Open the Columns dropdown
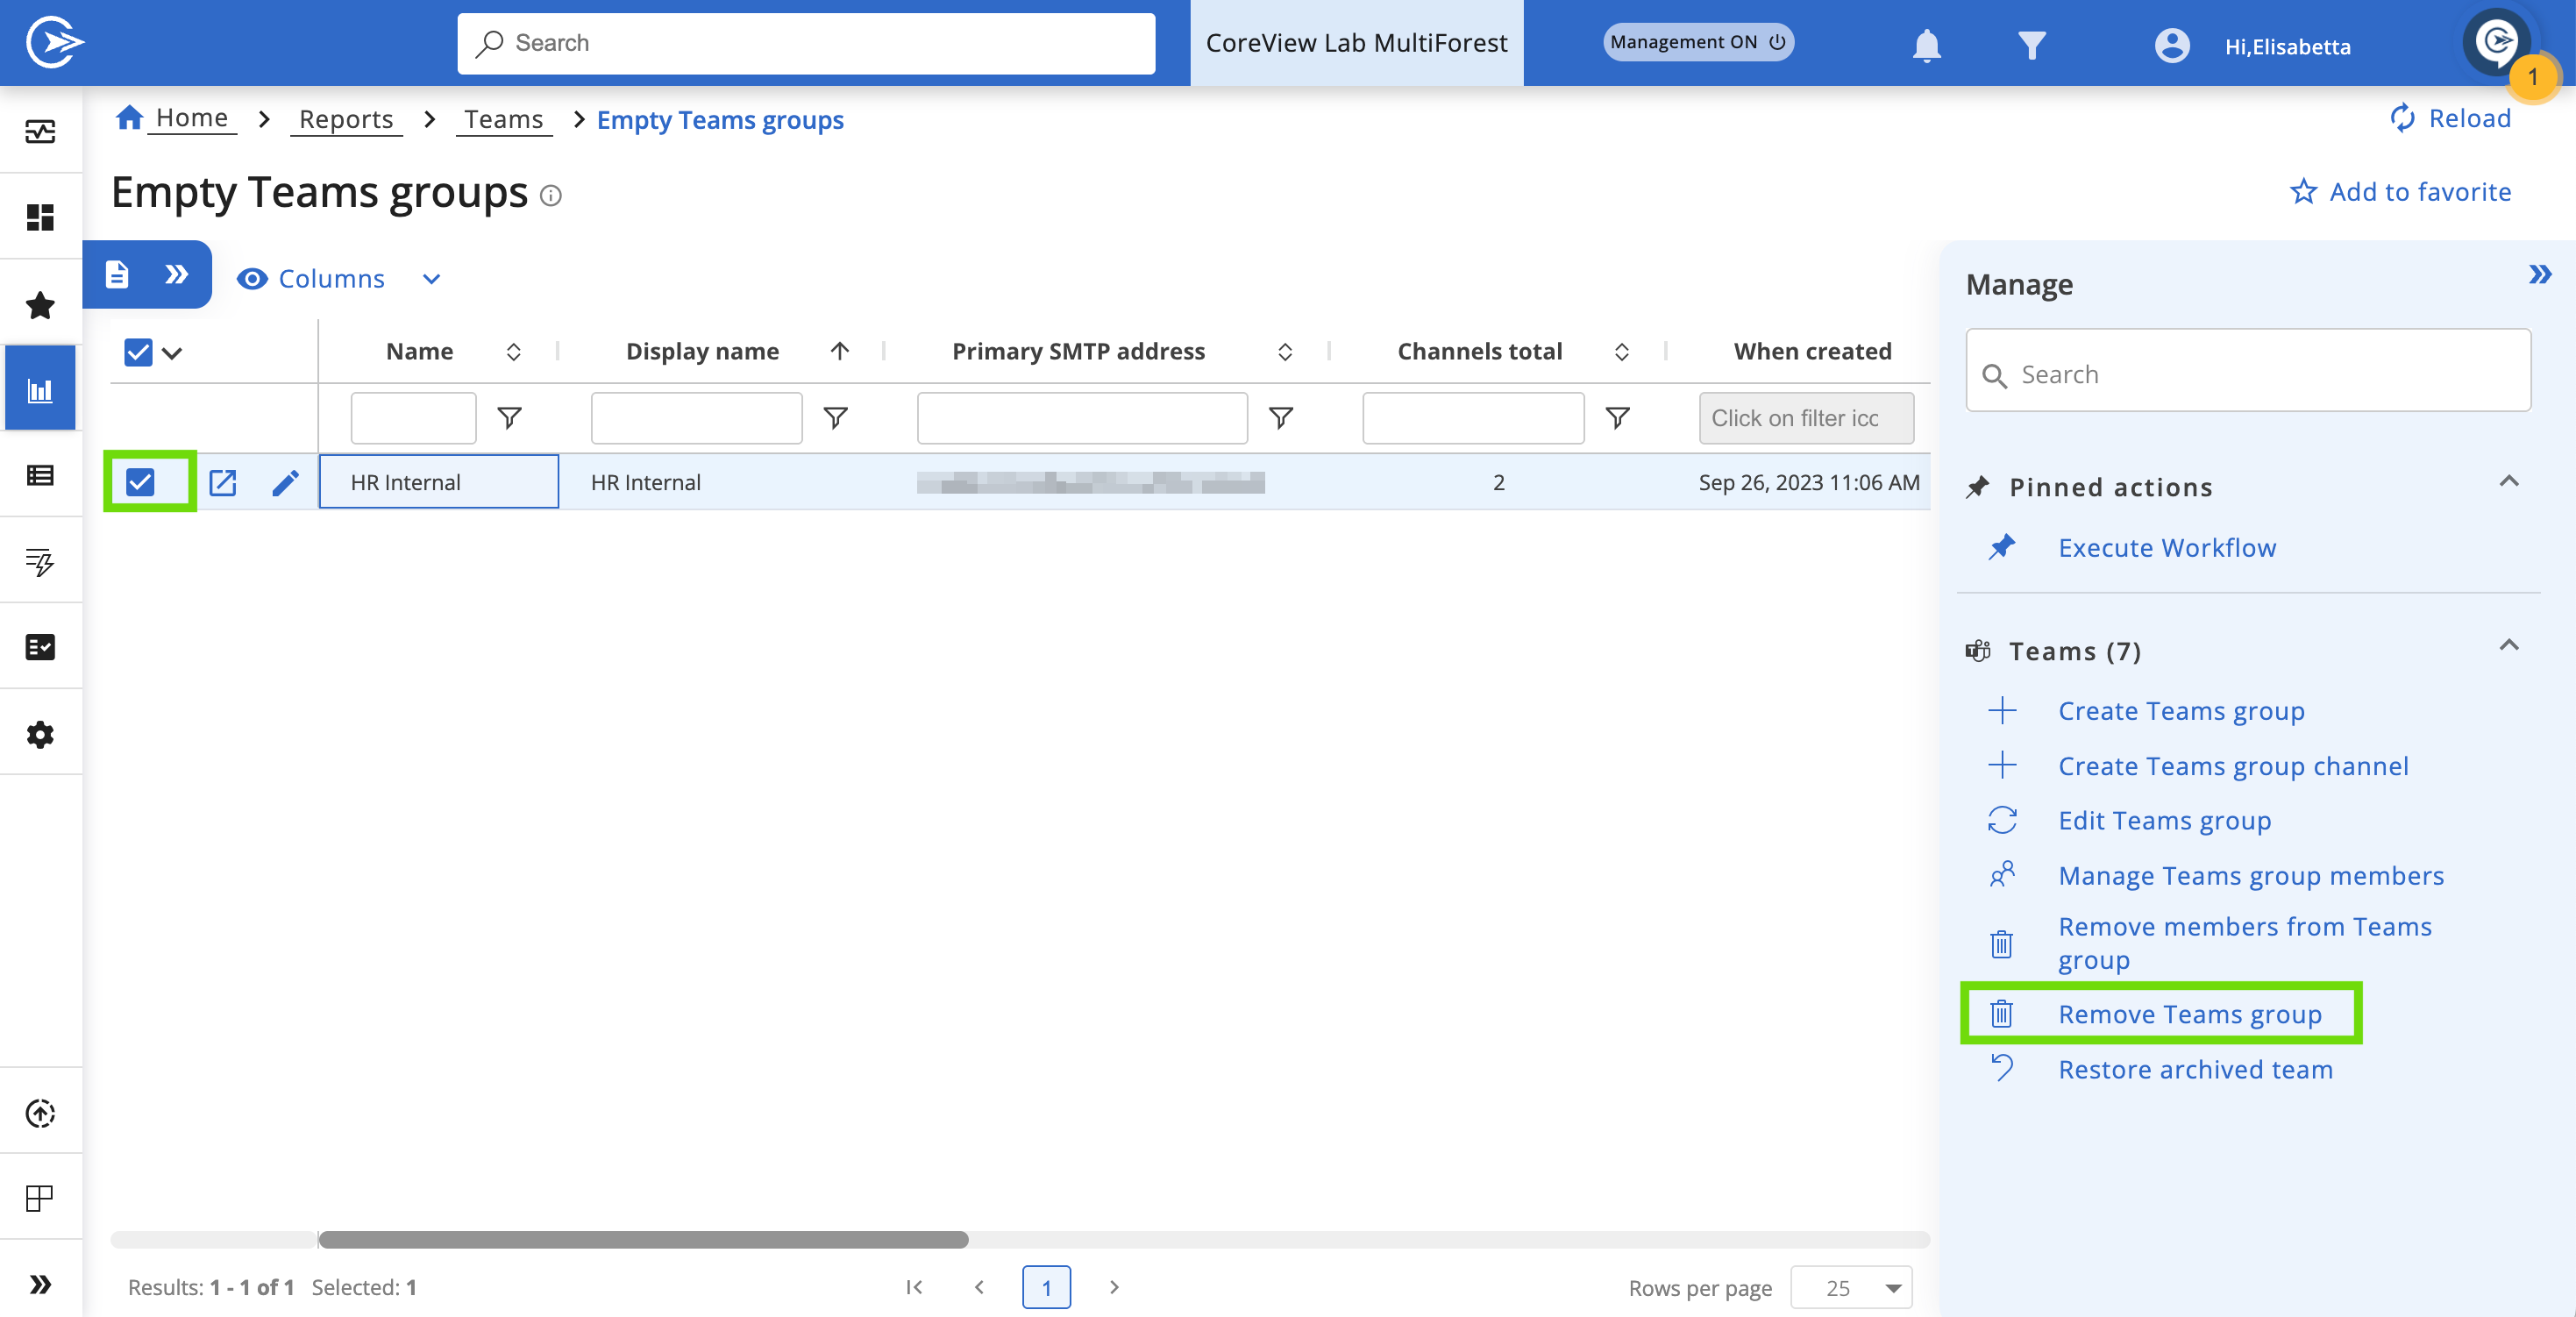The image size is (2576, 1317). click(339, 279)
